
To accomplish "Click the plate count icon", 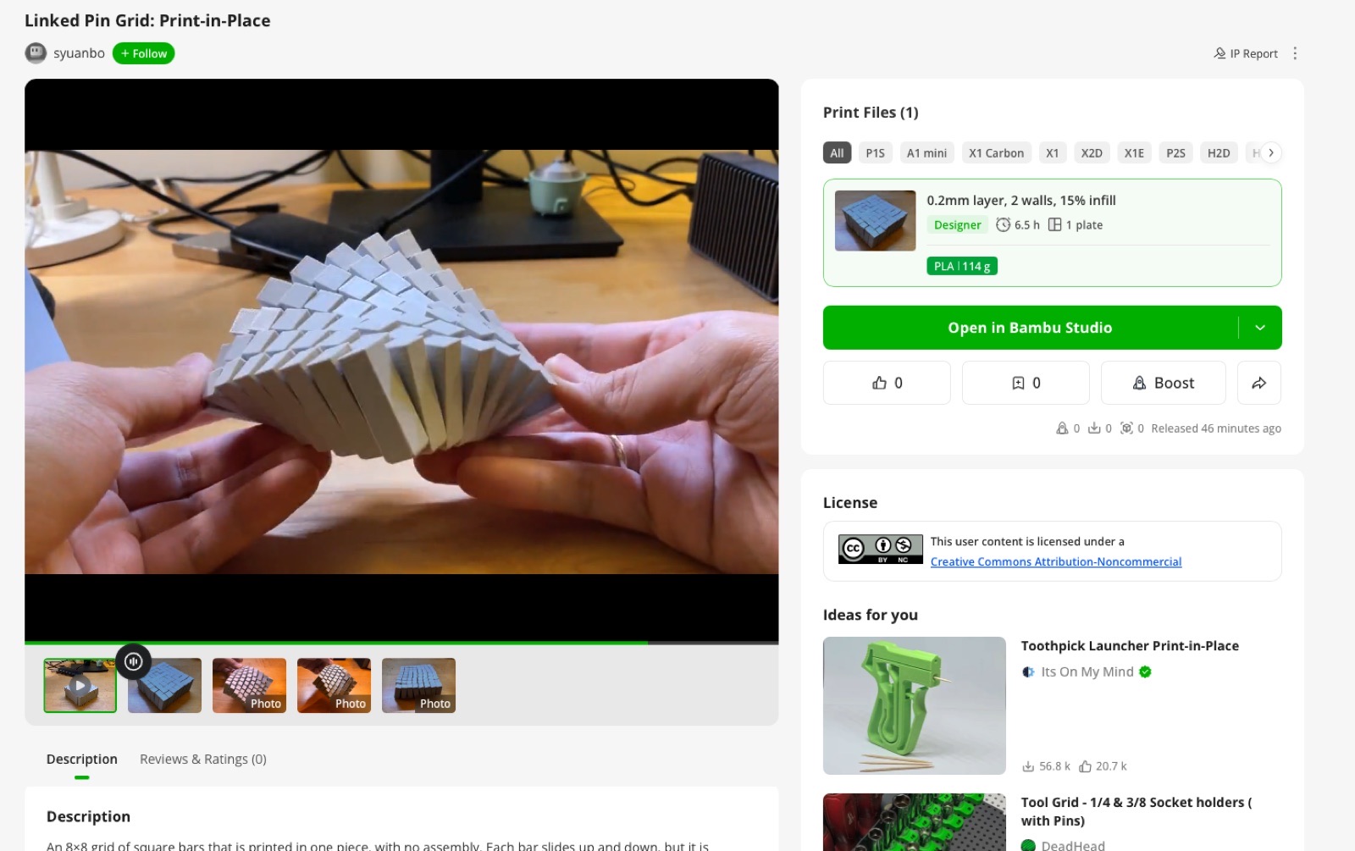I will (1054, 224).
